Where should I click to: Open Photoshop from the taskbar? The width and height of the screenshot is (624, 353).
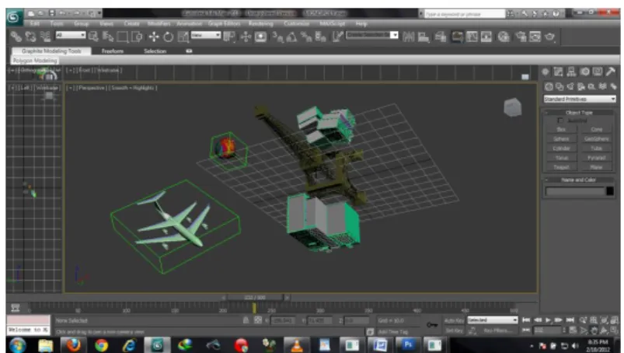pos(408,344)
